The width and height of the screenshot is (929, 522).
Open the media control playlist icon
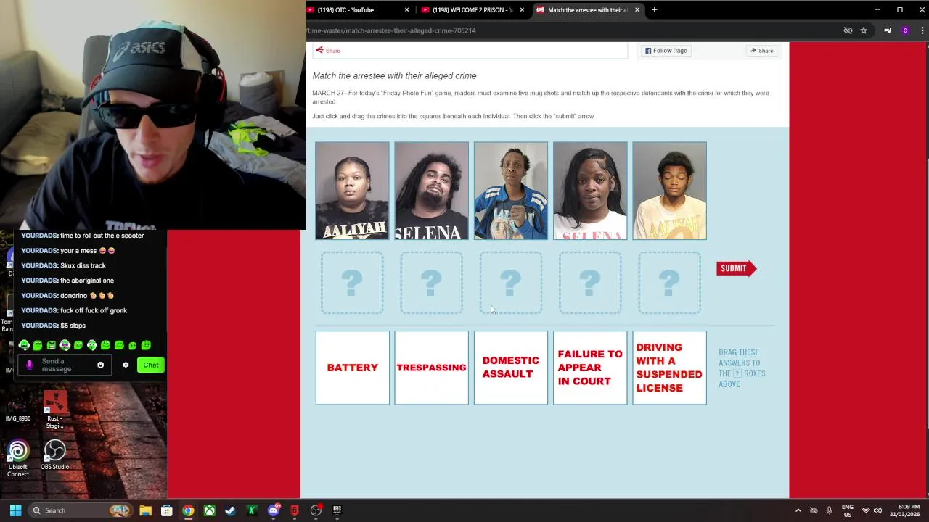click(888, 30)
